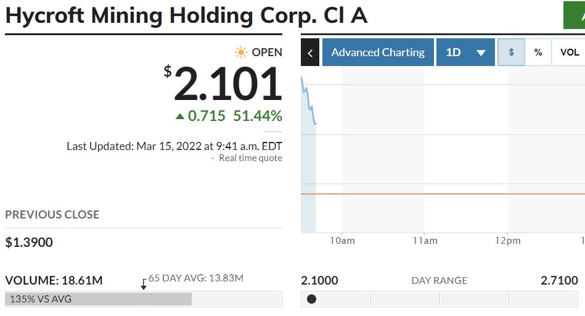Screen dimensions: 585x316
Task: Toggle the VOL chart option
Action: point(569,52)
